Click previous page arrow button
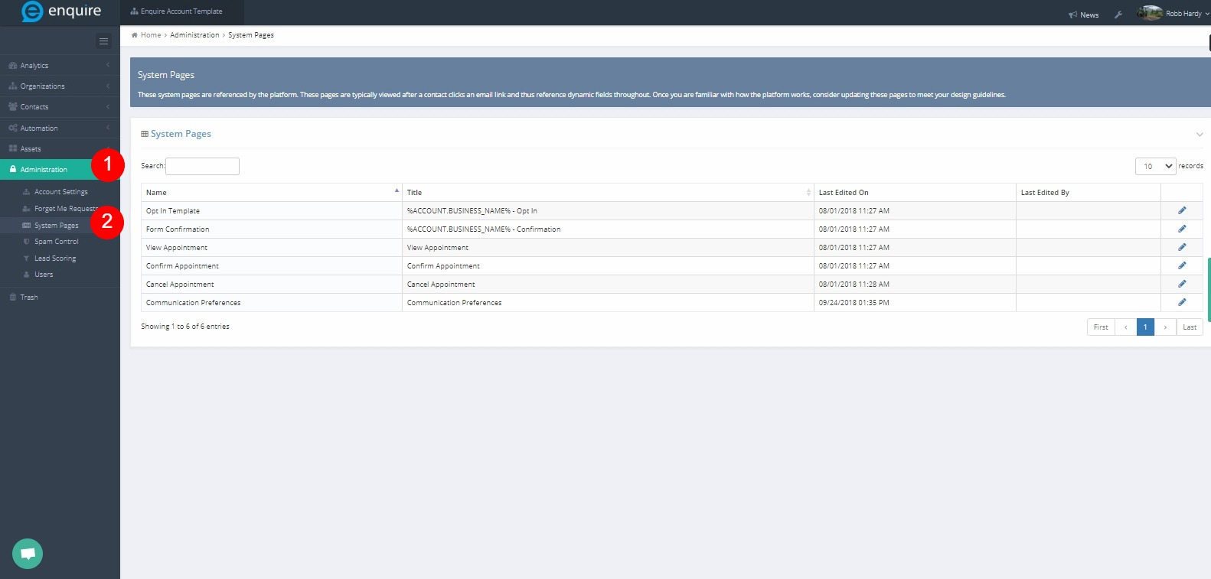The image size is (1211, 579). click(x=1125, y=327)
